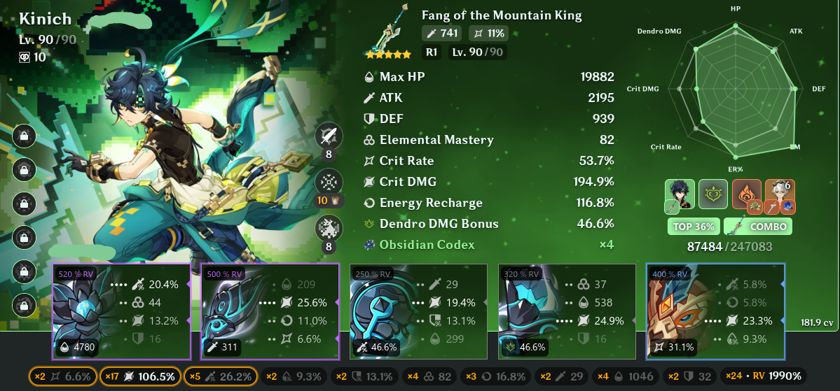The width and height of the screenshot is (840, 391).
Task: Select the elemental burst talent icon level 8
Action: tap(329, 229)
